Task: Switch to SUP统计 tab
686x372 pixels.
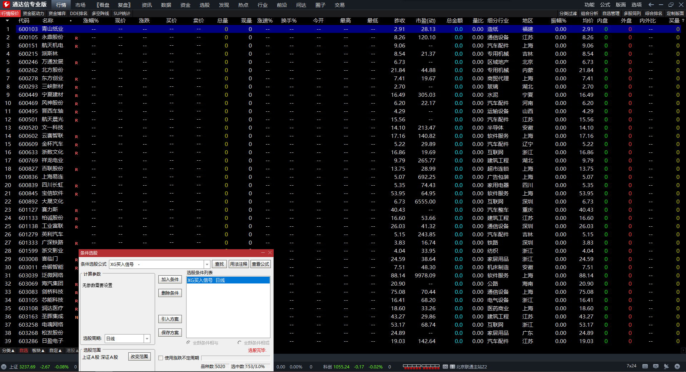Action: tap(122, 14)
